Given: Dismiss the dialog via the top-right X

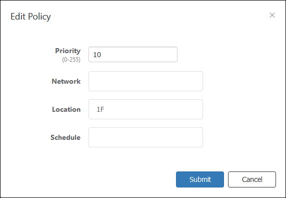Looking at the screenshot, I should (x=272, y=15).
